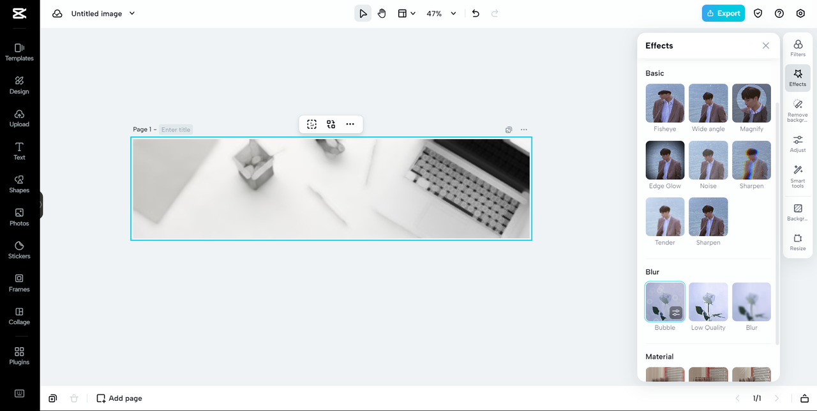The height and width of the screenshot is (411, 817).
Task: Open the Templates panel
Action: 19,52
